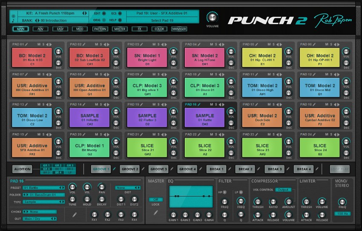The width and height of the screenshot is (362, 231).
Task: Switch to the ADV tab
Action: tap(40, 29)
